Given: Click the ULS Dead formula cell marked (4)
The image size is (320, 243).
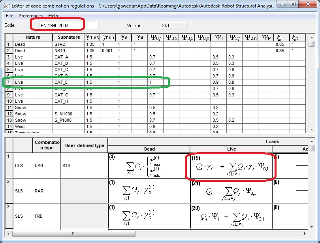Looking at the screenshot, I should 149,166.
